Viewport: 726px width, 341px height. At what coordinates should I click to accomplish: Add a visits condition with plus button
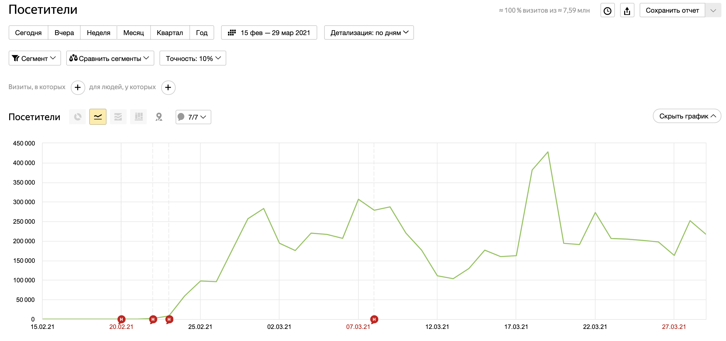coord(78,87)
